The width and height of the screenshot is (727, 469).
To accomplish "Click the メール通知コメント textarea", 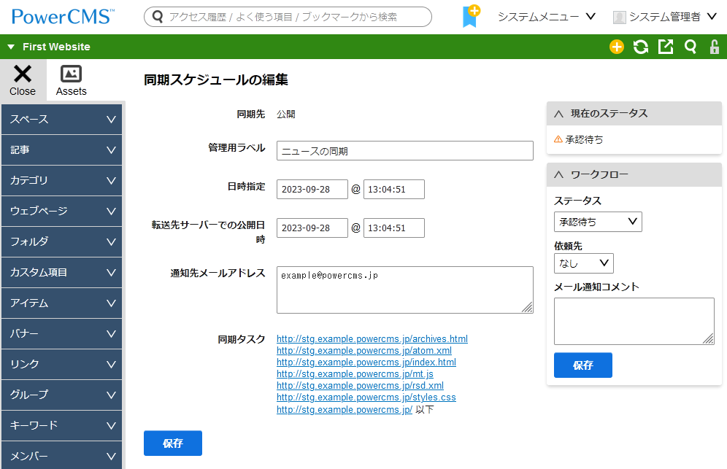I will click(634, 321).
